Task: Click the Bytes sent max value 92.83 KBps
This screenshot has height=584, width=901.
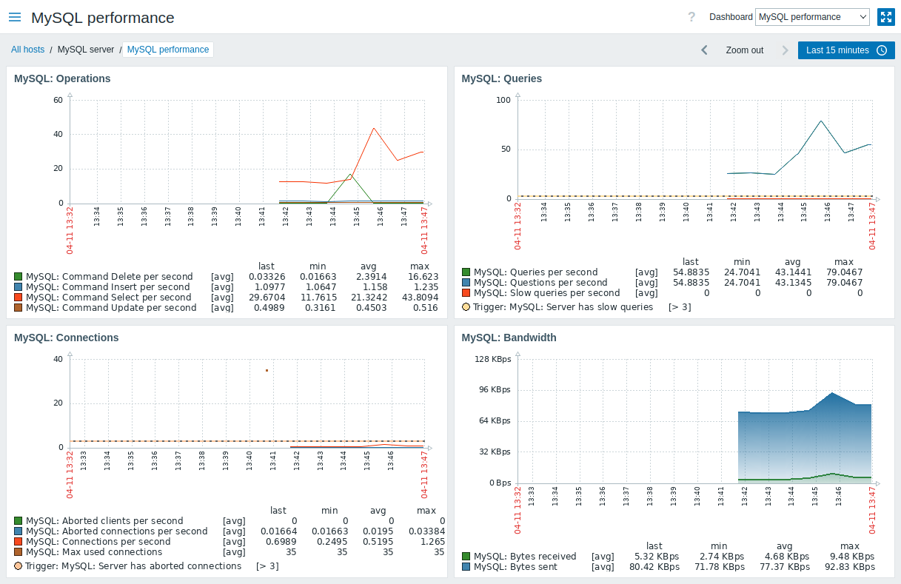Action: 850,567
